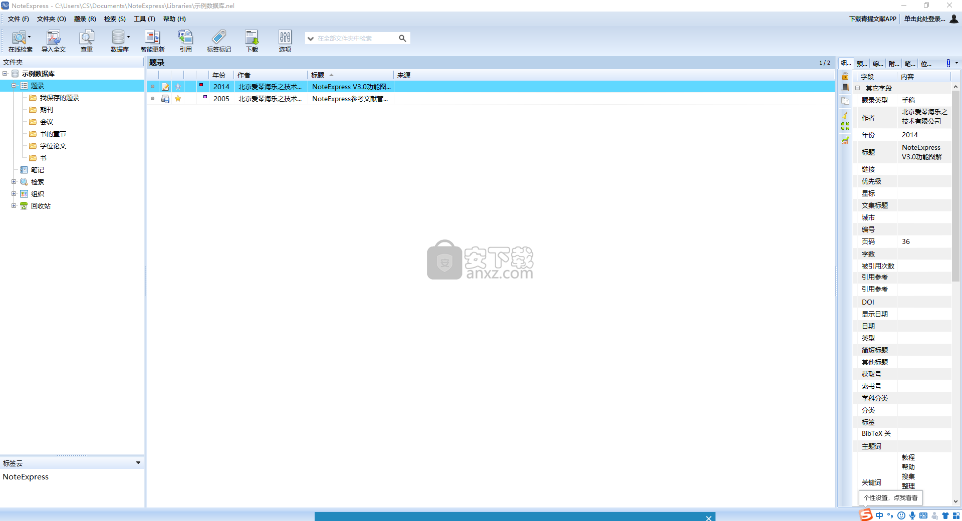Open the soft keyboard icon in IME bar
This screenshot has height=521, width=962.
click(x=923, y=515)
